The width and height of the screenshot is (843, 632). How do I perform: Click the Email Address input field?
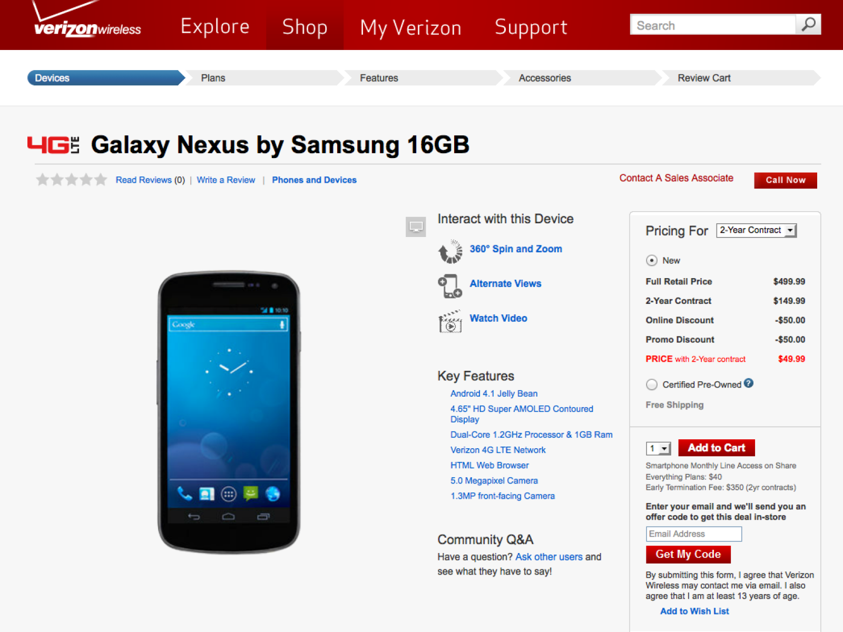click(693, 534)
